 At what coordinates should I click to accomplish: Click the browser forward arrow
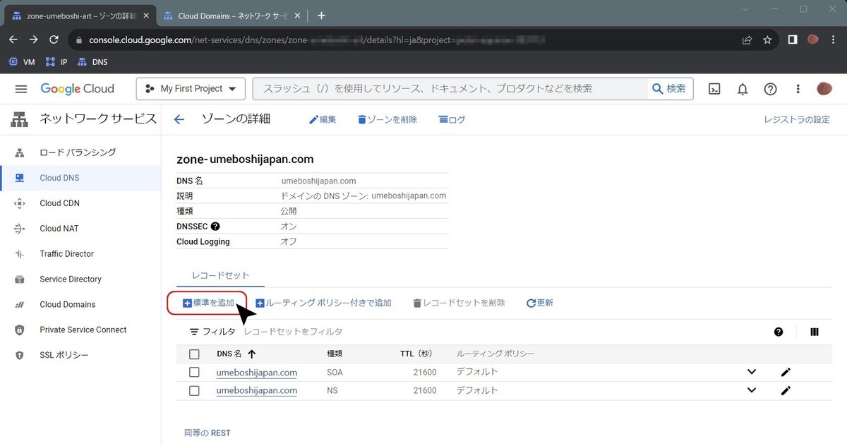tap(33, 40)
